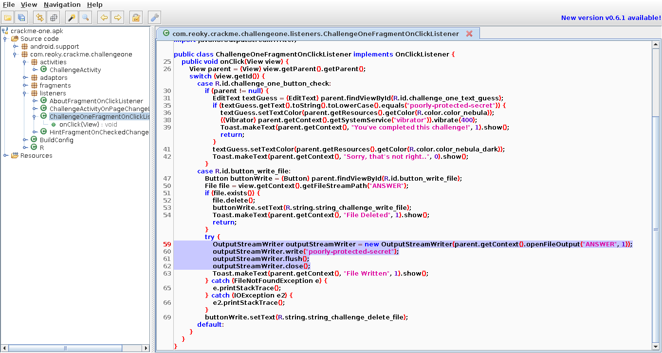
Task: Expand the Resources tree node
Action: (x=5, y=156)
